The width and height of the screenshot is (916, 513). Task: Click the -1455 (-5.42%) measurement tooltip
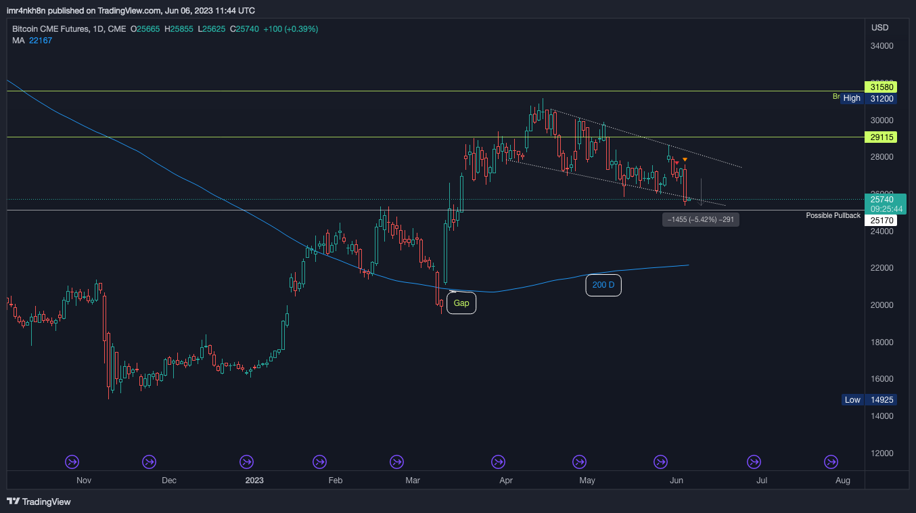click(x=701, y=219)
